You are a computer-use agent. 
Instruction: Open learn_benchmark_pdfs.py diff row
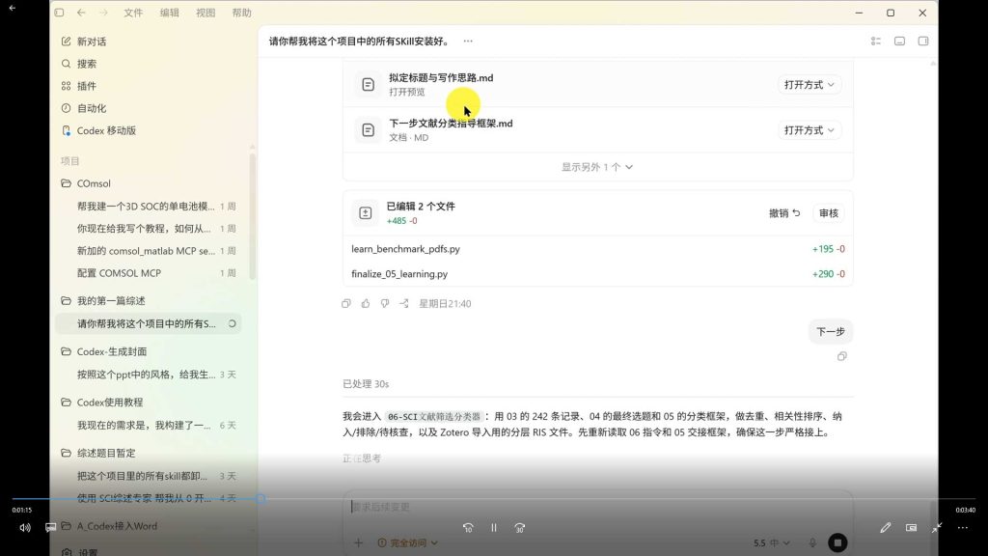(x=597, y=249)
